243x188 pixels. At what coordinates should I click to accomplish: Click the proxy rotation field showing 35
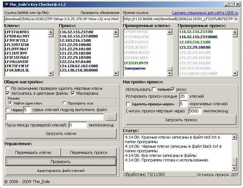[x=183, y=96]
